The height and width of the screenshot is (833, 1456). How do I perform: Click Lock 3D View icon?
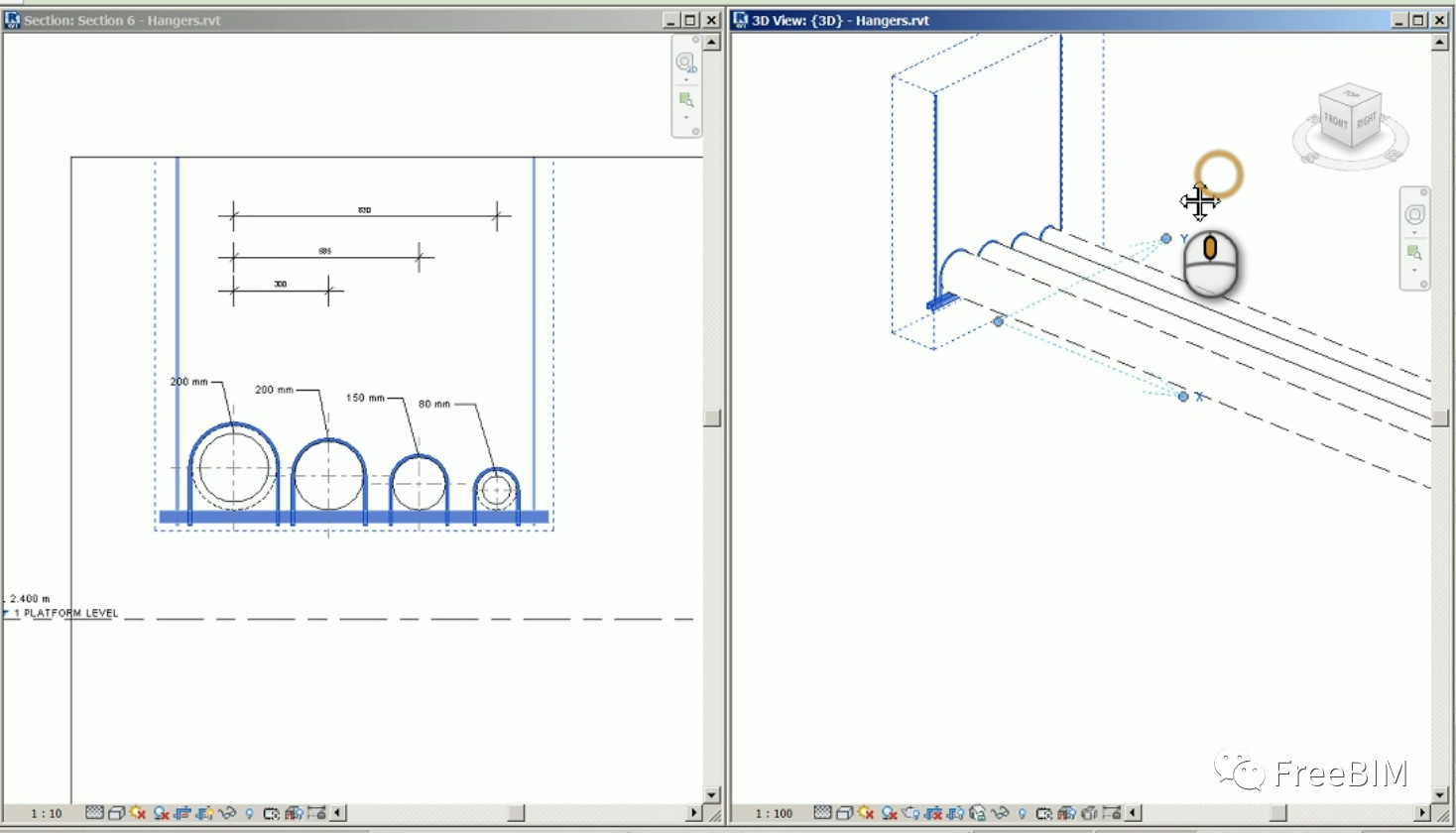point(977,813)
